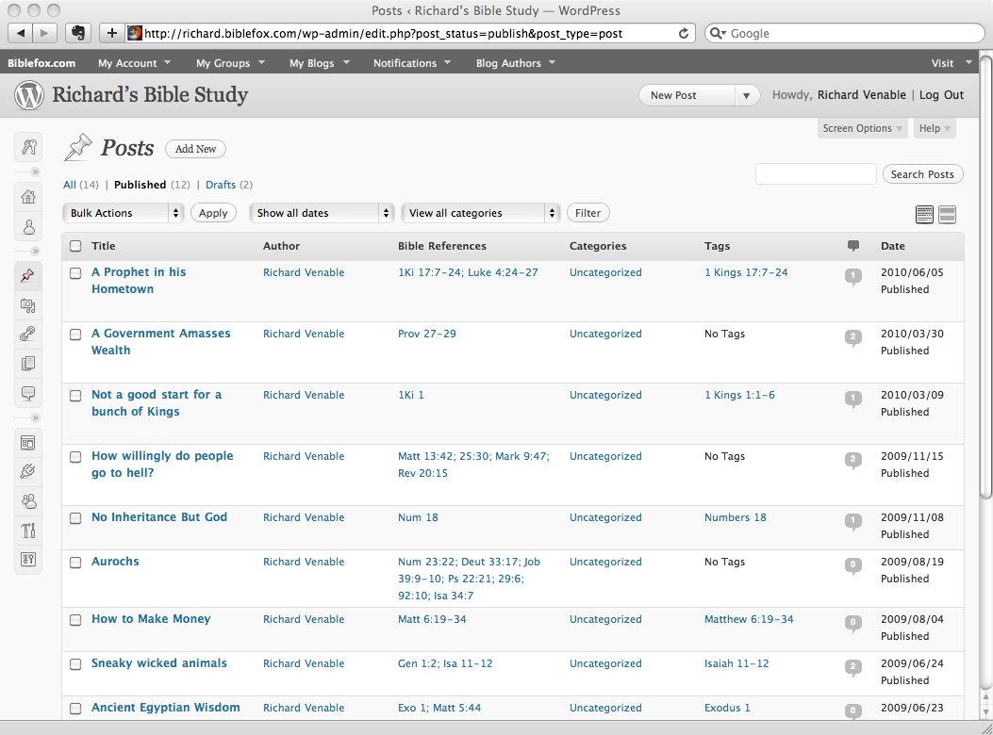
Task: Open Notifications menu
Action: pos(412,63)
